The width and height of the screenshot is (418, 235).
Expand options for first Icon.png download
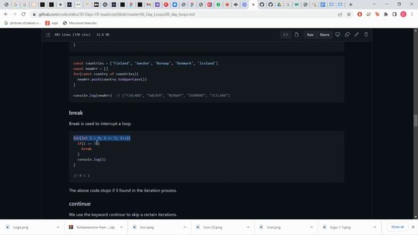tap(185, 227)
